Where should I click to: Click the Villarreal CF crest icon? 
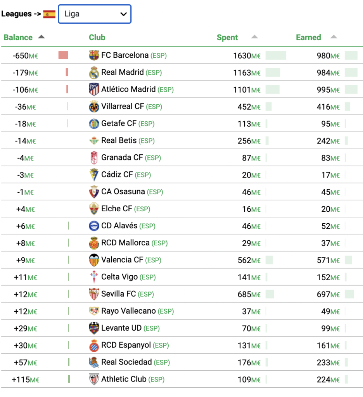coord(94,107)
